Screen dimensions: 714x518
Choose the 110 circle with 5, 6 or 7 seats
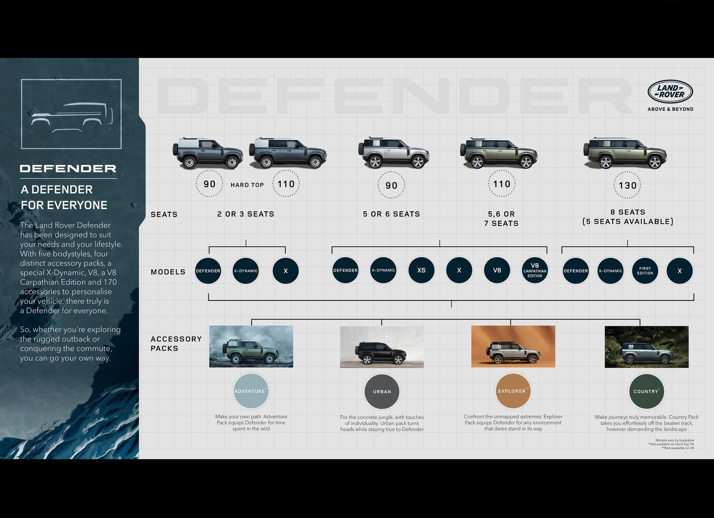point(502,184)
